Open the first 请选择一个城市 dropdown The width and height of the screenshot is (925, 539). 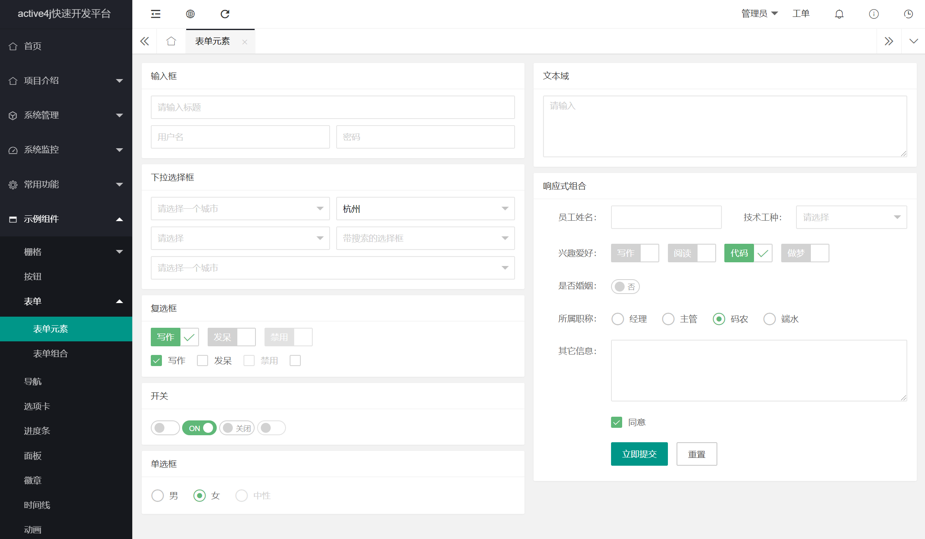pyautogui.click(x=240, y=209)
